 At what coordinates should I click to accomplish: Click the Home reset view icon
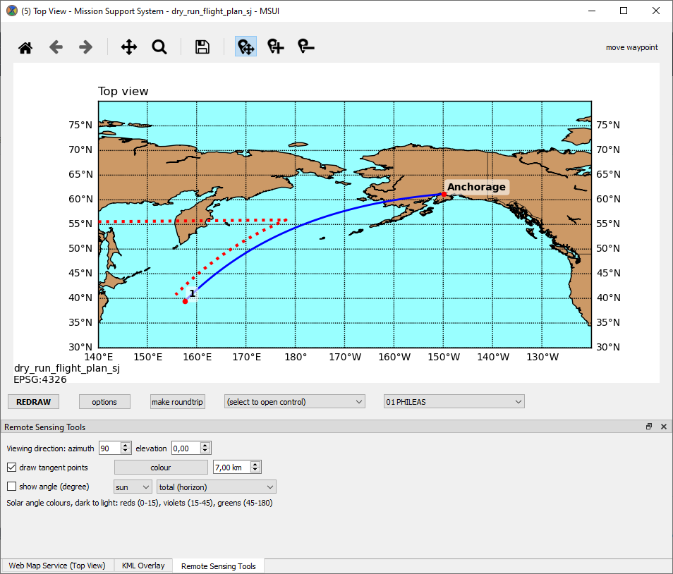point(25,46)
